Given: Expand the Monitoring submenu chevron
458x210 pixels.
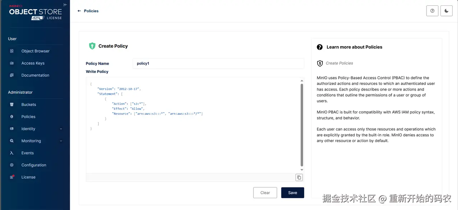Looking at the screenshot, I should click(x=61, y=141).
